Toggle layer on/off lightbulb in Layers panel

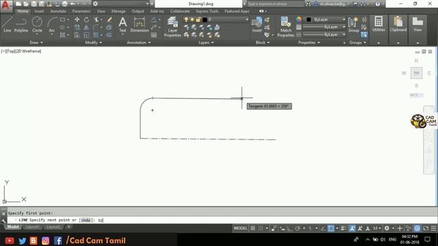[x=186, y=20]
